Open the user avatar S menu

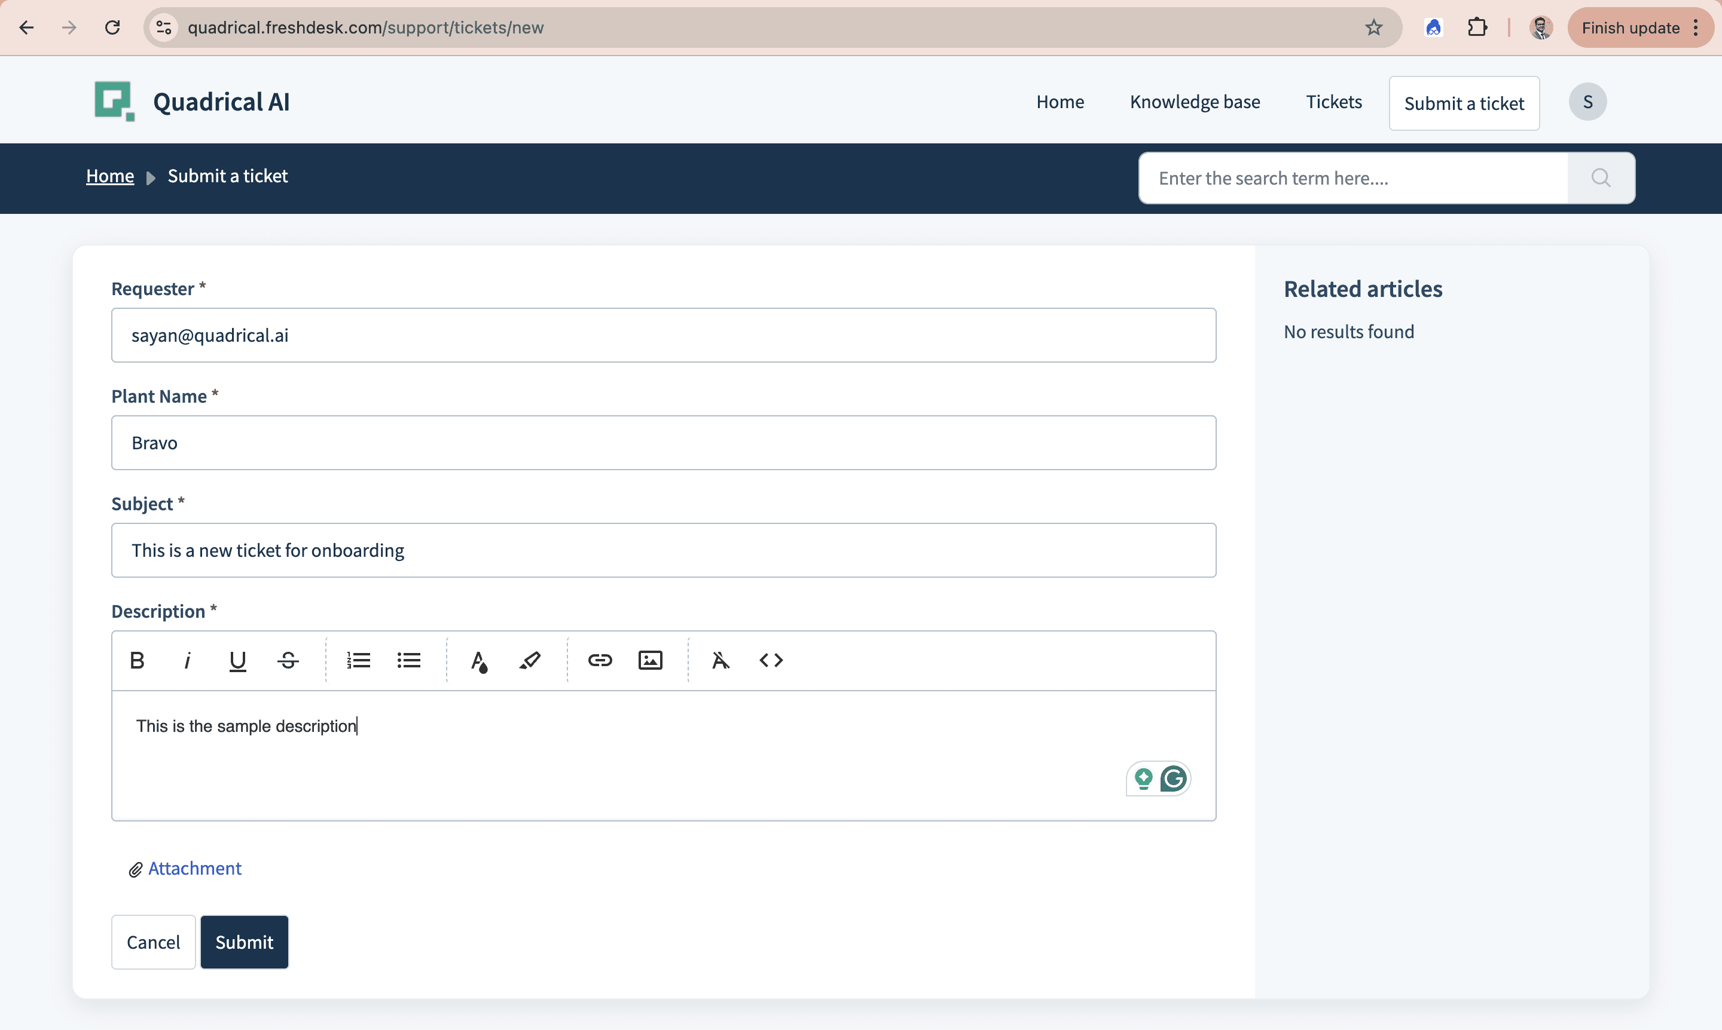1587,102
